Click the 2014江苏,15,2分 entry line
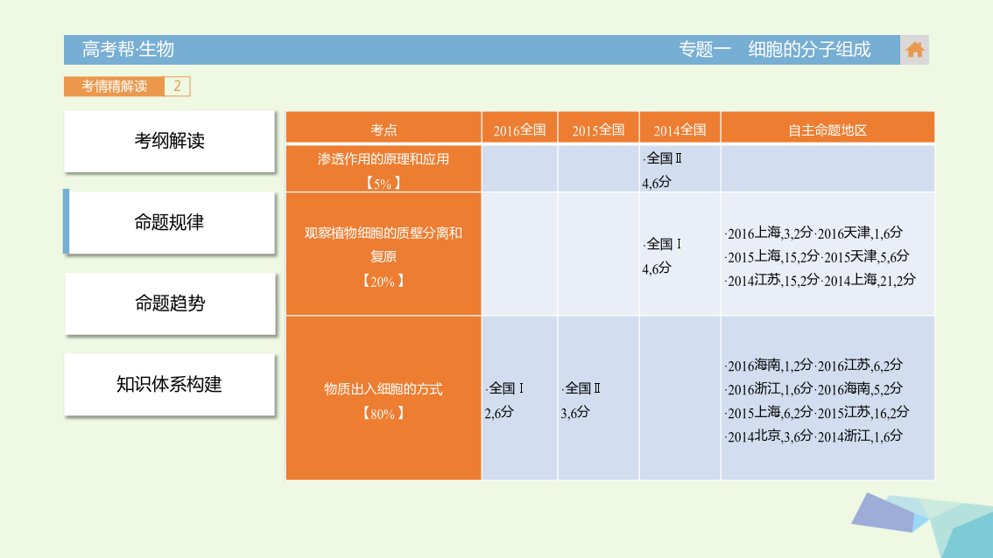 click(772, 280)
